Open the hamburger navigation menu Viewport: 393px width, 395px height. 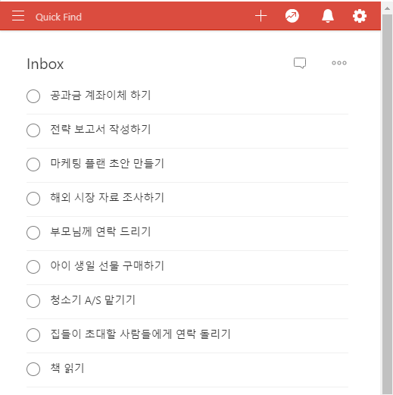(x=18, y=16)
